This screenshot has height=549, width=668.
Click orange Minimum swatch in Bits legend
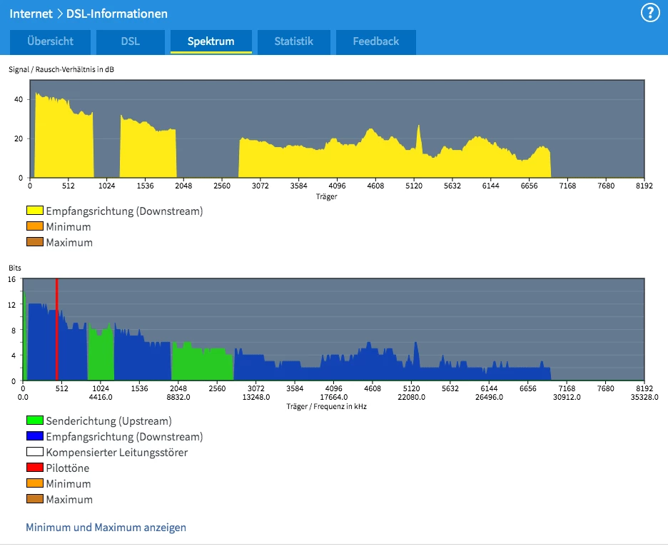[34, 484]
